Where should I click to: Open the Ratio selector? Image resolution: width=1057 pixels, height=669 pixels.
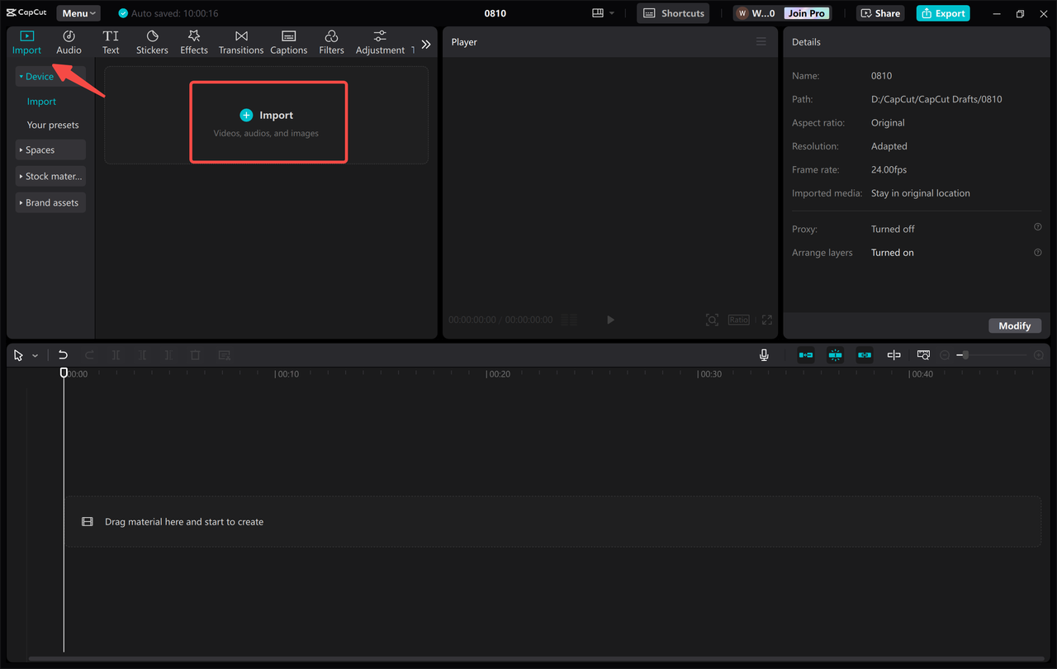pyautogui.click(x=738, y=320)
